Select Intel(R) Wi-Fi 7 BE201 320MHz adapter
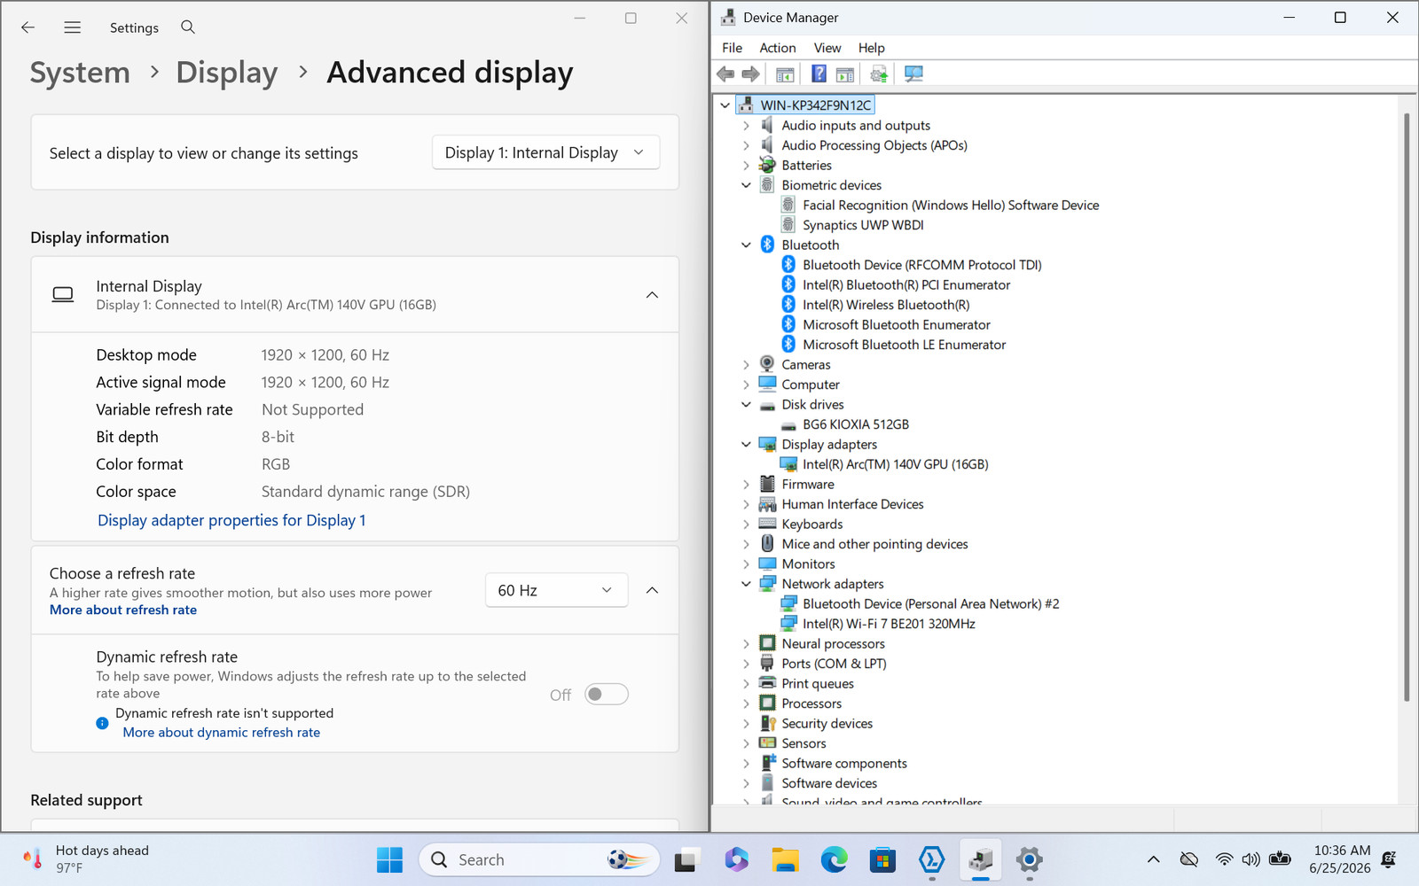This screenshot has width=1419, height=886. pos(889,624)
